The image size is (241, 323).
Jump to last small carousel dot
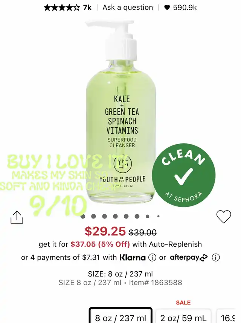tap(158, 216)
